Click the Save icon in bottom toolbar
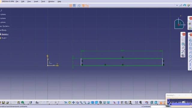This screenshot has height=108, width=192. point(3,103)
